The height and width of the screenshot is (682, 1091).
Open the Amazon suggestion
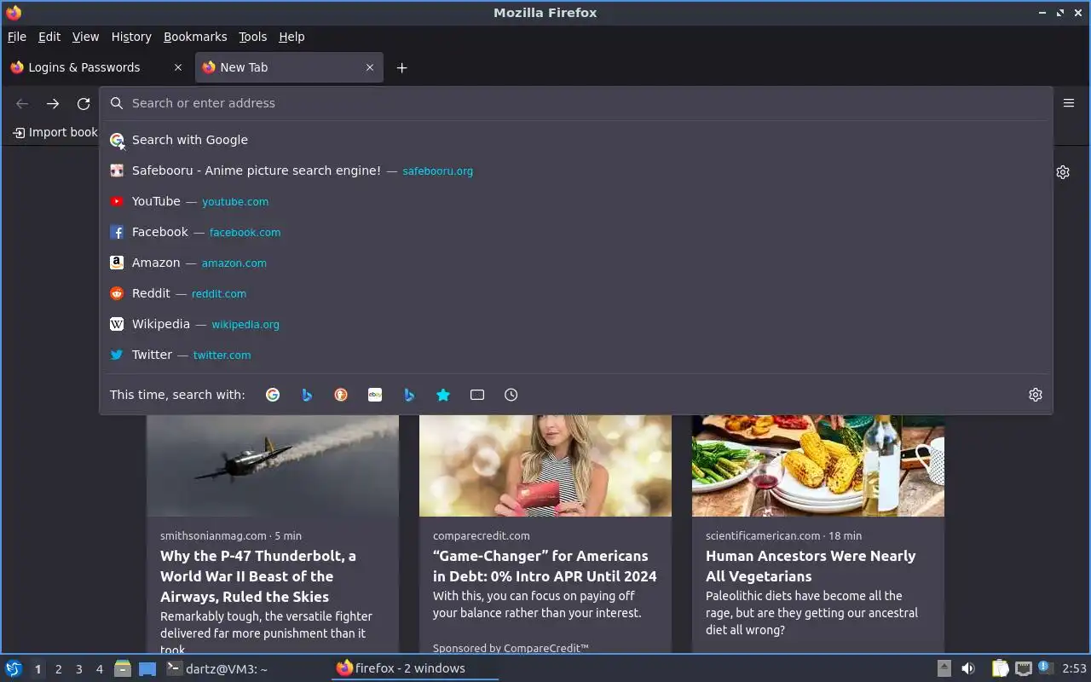click(576, 263)
